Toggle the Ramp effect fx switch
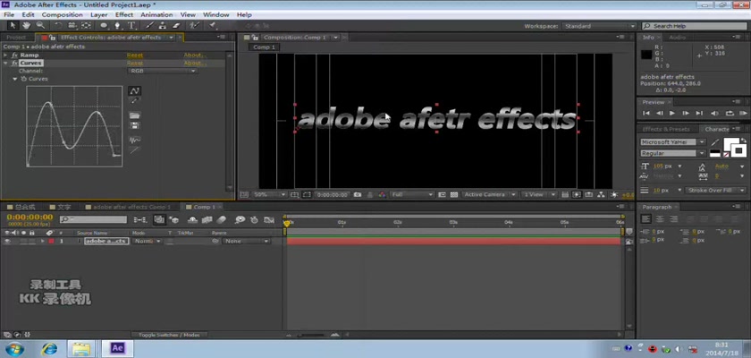Viewport: 751px width, 358px height. 15,55
